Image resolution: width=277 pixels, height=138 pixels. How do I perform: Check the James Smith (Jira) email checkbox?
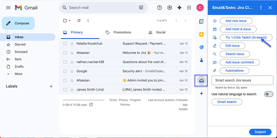click(x=65, y=89)
